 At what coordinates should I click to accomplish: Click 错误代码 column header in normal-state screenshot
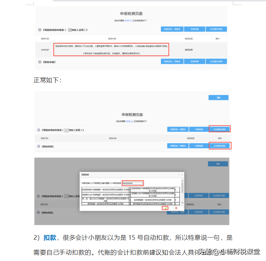(44, 138)
